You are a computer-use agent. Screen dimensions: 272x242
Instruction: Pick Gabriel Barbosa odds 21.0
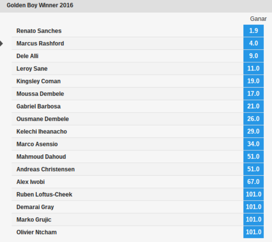pyautogui.click(x=254, y=106)
